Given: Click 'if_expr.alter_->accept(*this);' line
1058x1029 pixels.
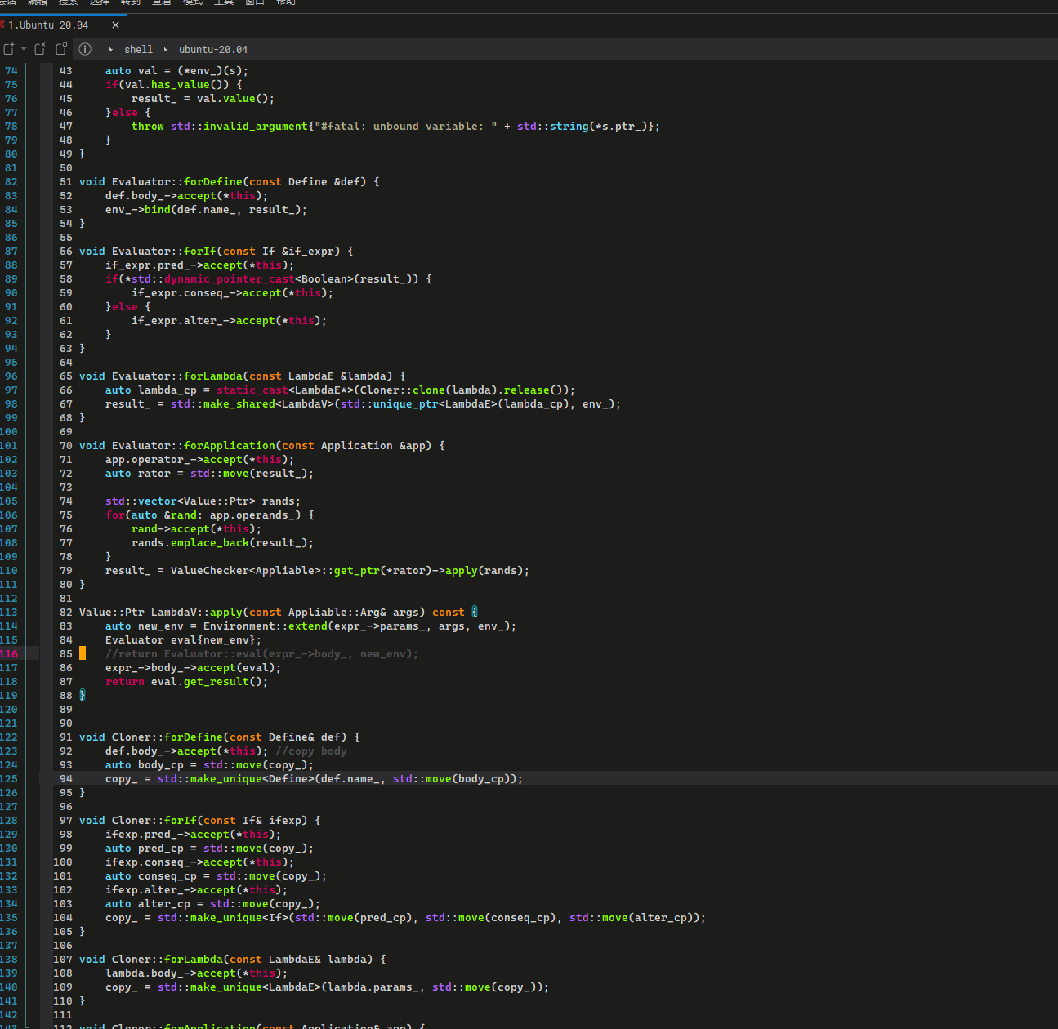Looking at the screenshot, I should pyautogui.click(x=229, y=321).
